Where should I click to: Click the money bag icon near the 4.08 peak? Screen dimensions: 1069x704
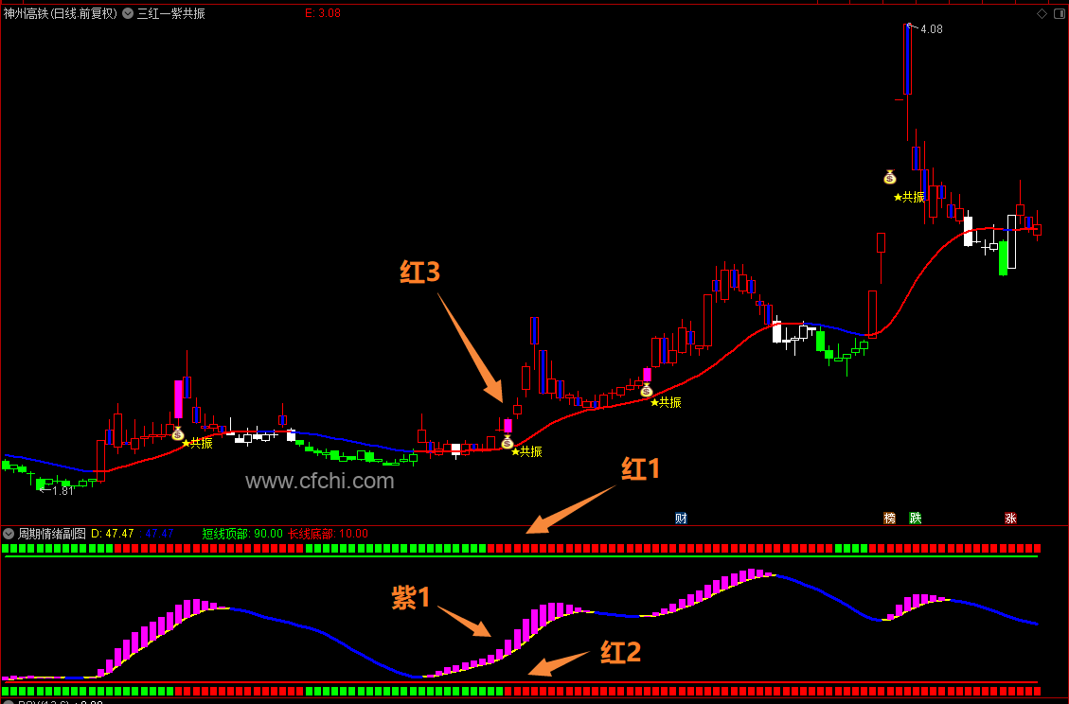click(x=890, y=177)
